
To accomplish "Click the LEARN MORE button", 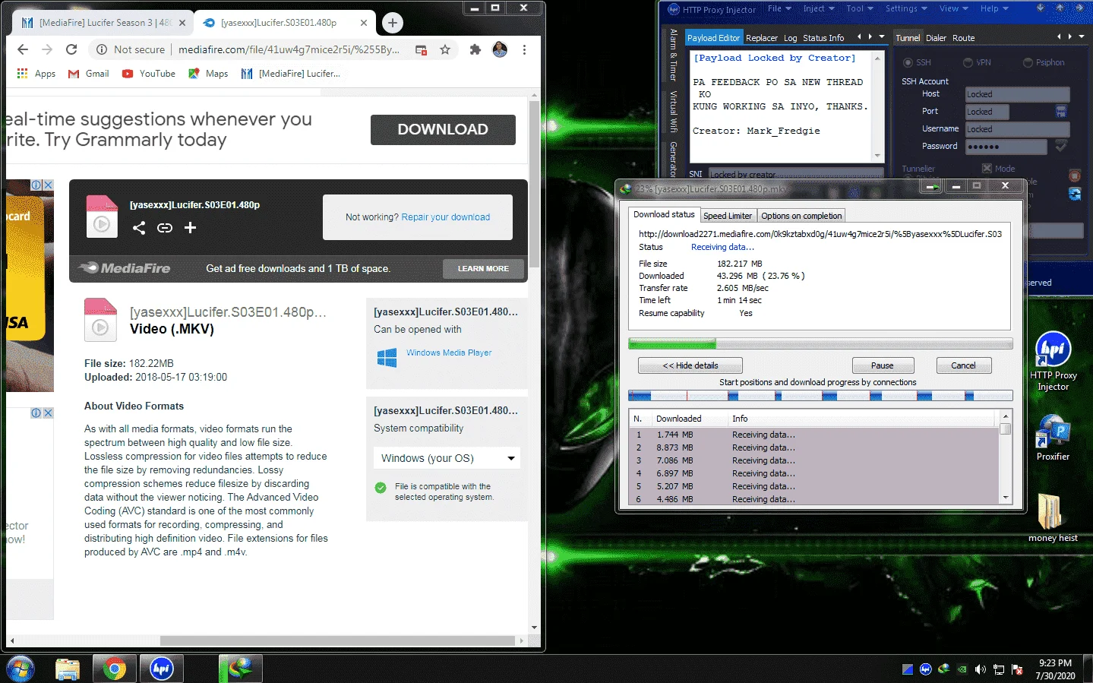I will coord(483,269).
